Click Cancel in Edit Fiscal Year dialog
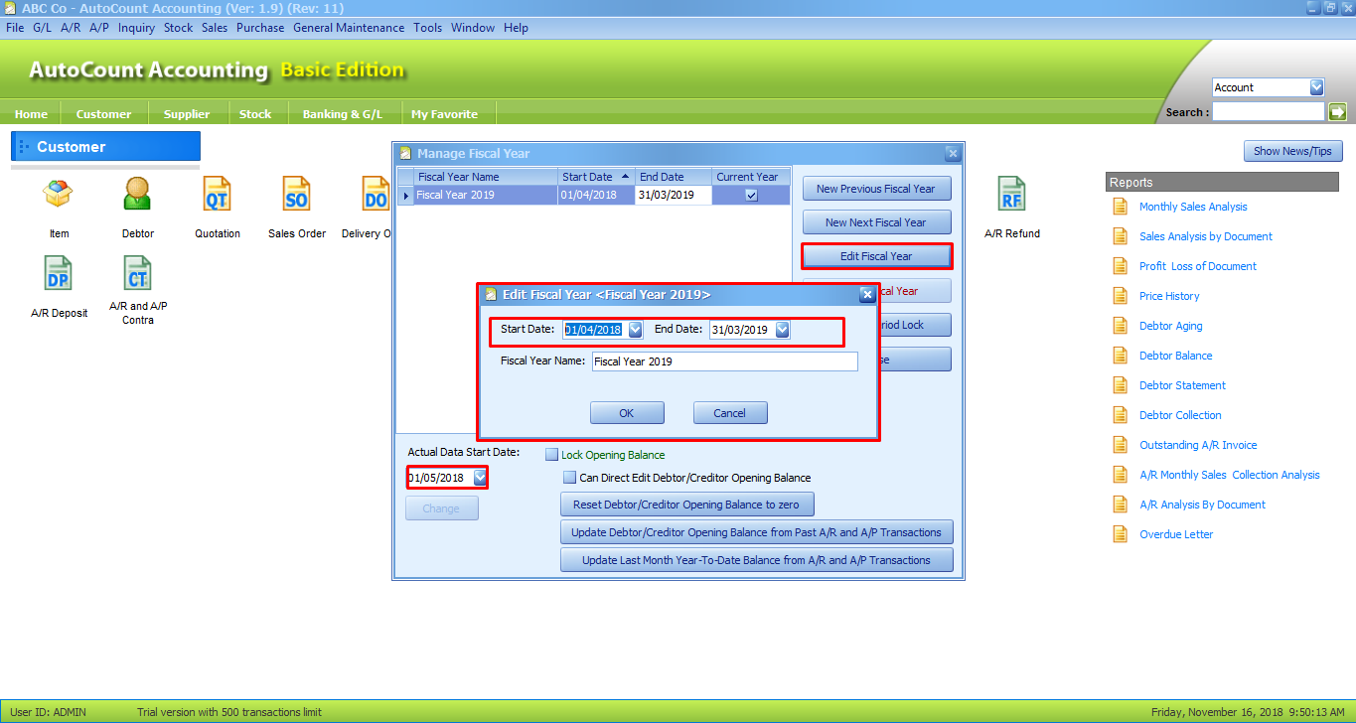This screenshot has width=1356, height=723. click(729, 413)
